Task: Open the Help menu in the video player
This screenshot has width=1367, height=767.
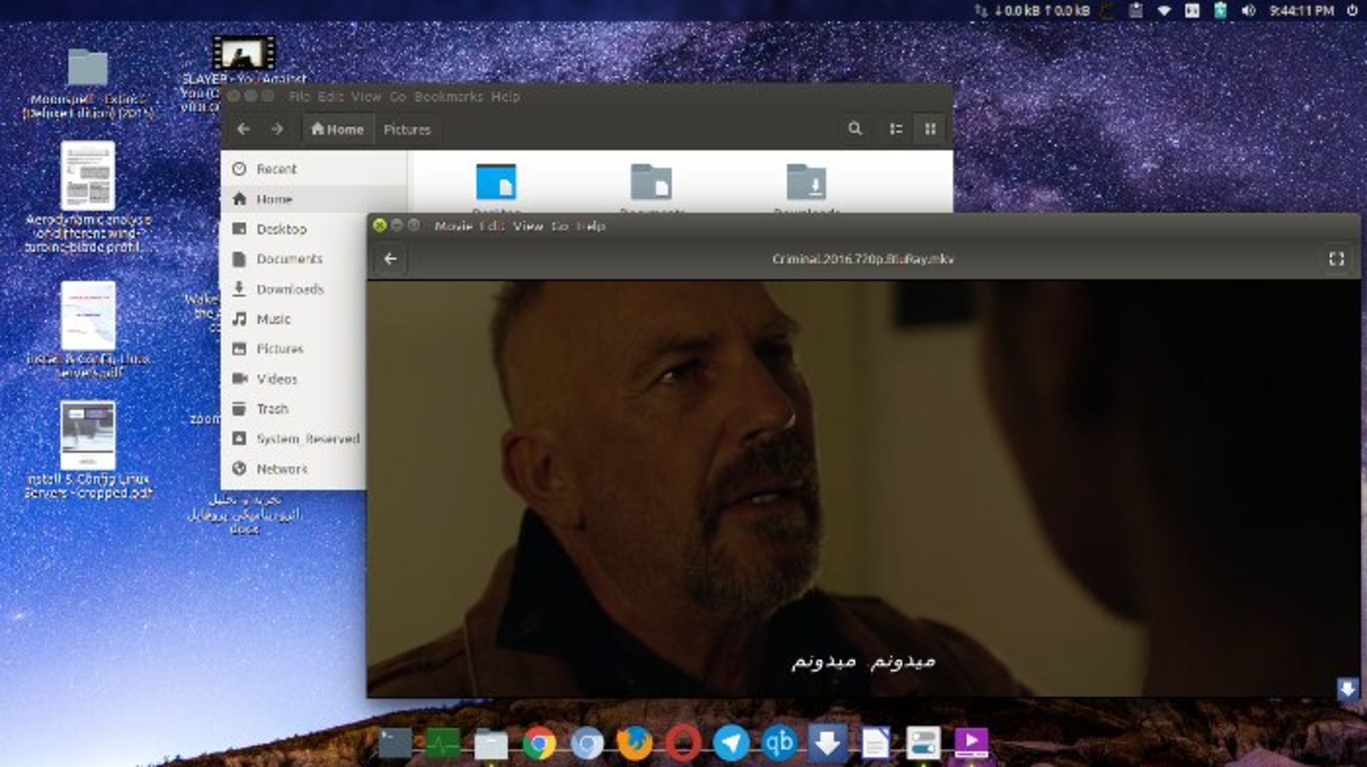Action: coord(591,226)
